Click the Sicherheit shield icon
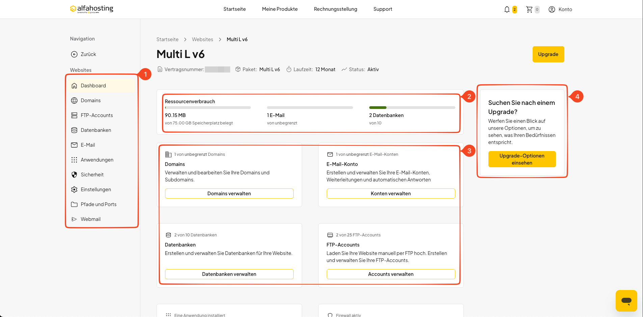 74,175
